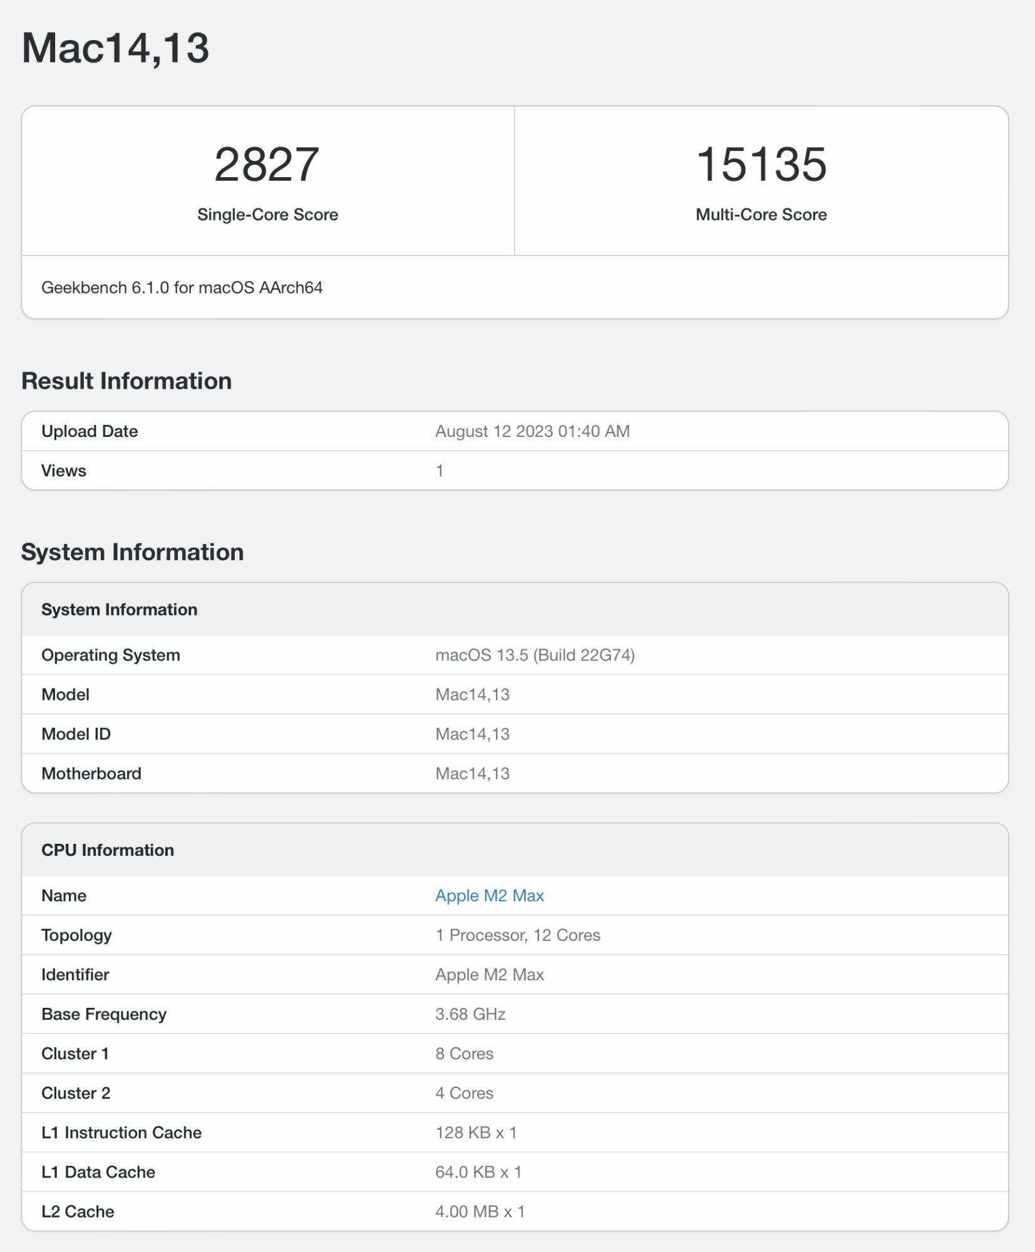
Task: Select the Cluster 1 label
Action: [x=75, y=1054]
